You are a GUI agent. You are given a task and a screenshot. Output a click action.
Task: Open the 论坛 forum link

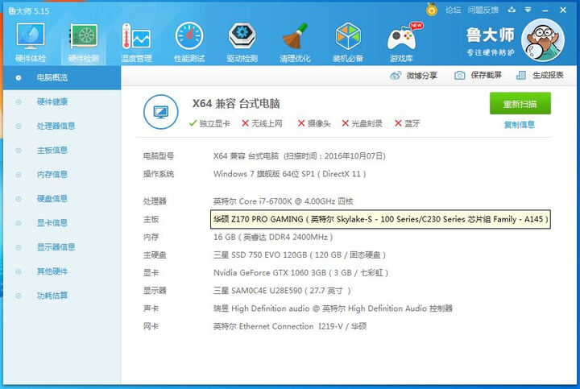(x=453, y=10)
